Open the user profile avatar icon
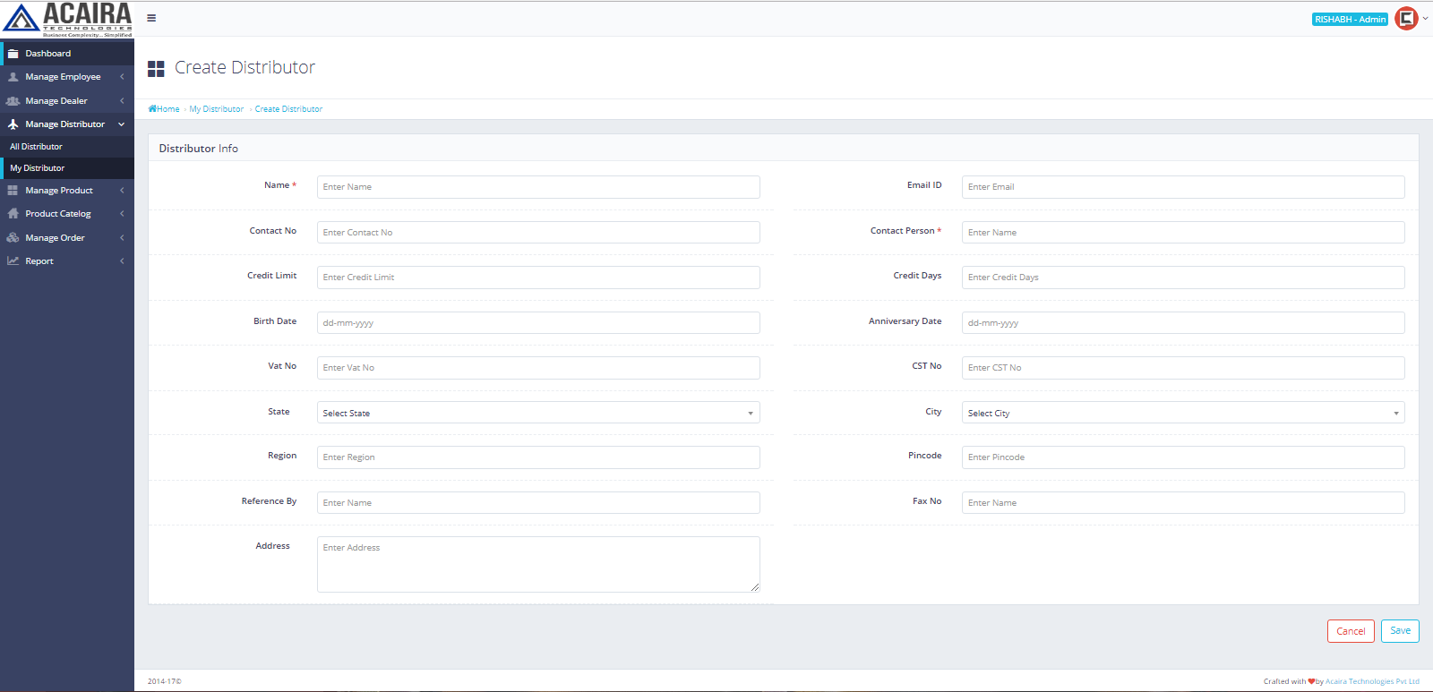1433x692 pixels. click(1406, 19)
